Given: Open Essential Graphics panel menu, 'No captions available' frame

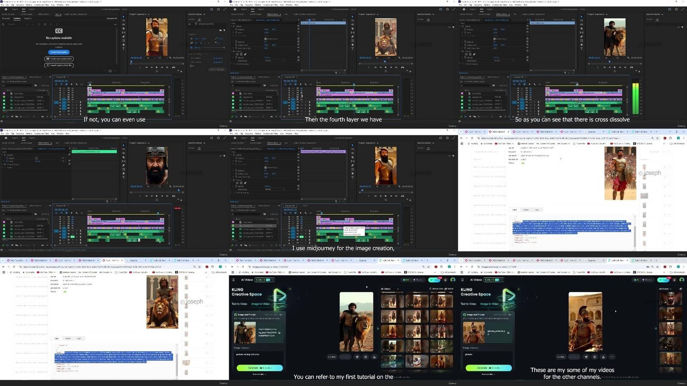Looking at the screenshot, I should (204, 14).
